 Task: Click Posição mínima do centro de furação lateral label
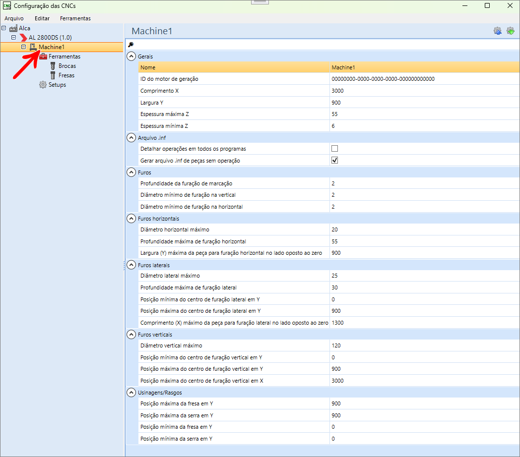[x=200, y=299]
